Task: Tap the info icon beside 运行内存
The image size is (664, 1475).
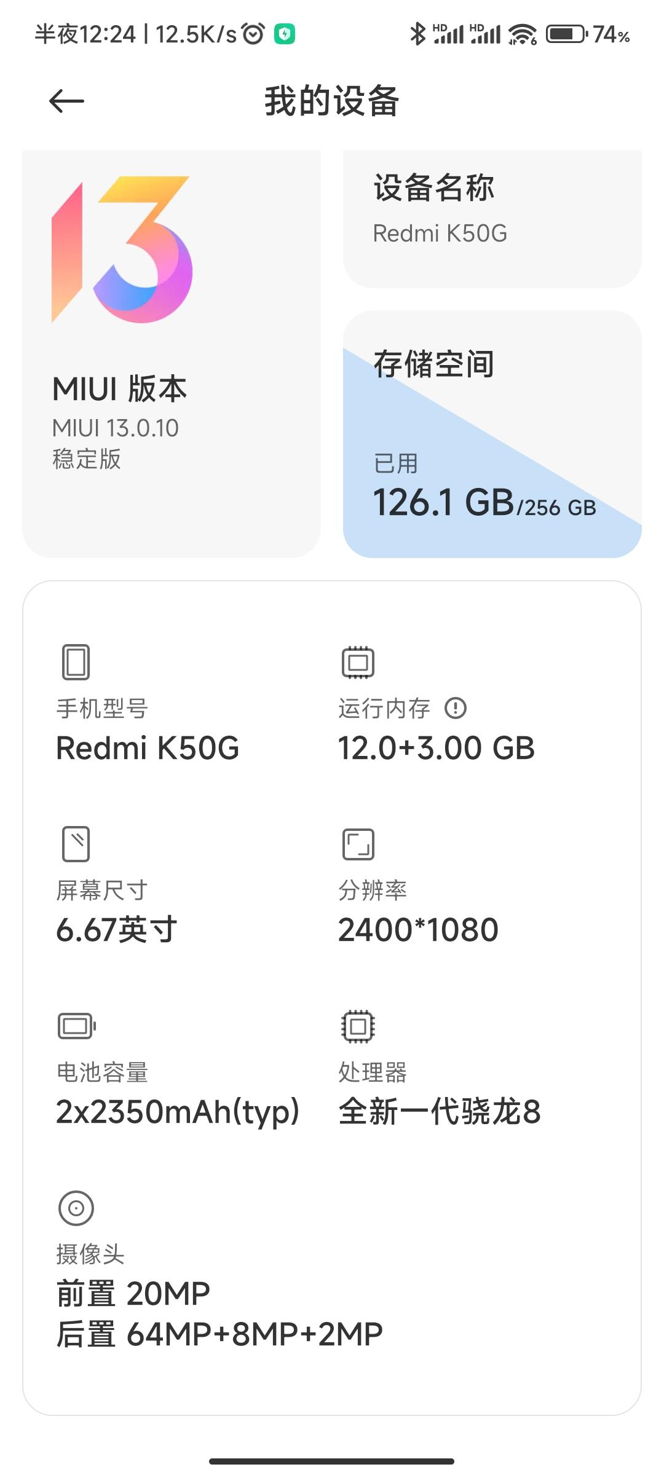Action: coord(456,708)
